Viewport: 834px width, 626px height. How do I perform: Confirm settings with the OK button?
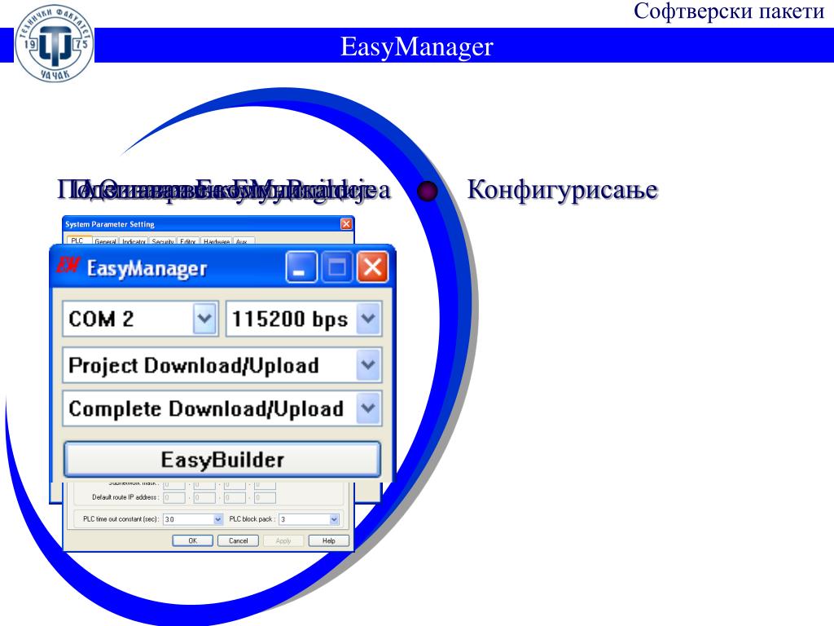pyautogui.click(x=192, y=541)
